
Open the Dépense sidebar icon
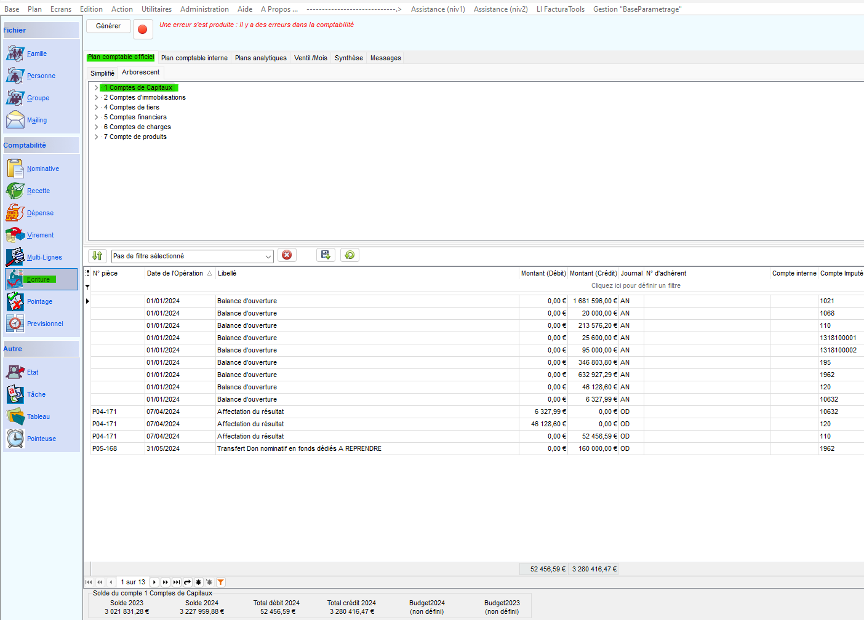pos(15,213)
